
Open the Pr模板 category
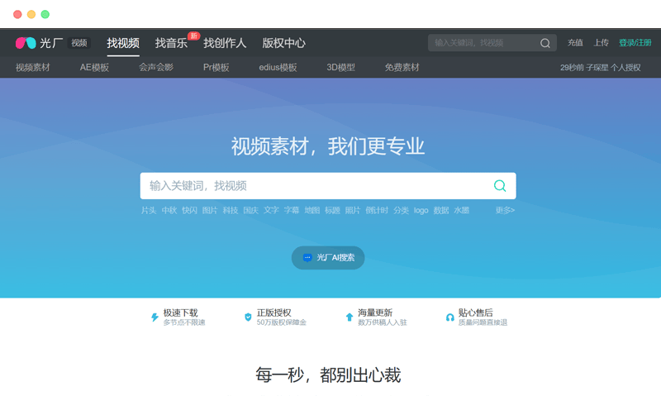pyautogui.click(x=216, y=68)
